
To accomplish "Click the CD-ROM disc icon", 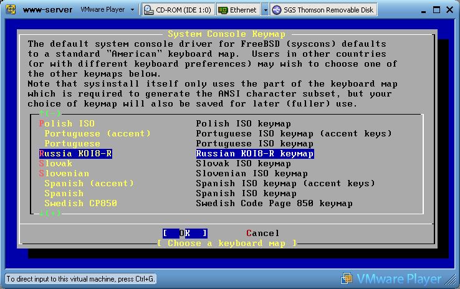I will pyautogui.click(x=149, y=10).
